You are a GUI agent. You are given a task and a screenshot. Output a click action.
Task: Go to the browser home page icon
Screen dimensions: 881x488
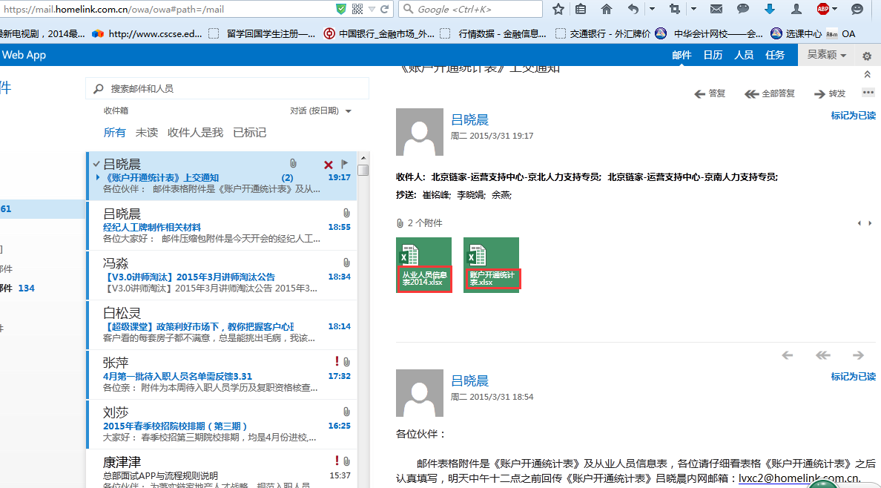pos(607,9)
